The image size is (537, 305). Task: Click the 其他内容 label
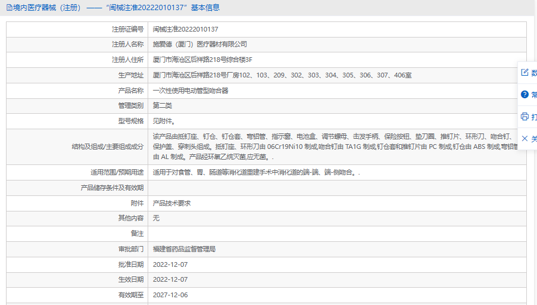click(x=131, y=218)
